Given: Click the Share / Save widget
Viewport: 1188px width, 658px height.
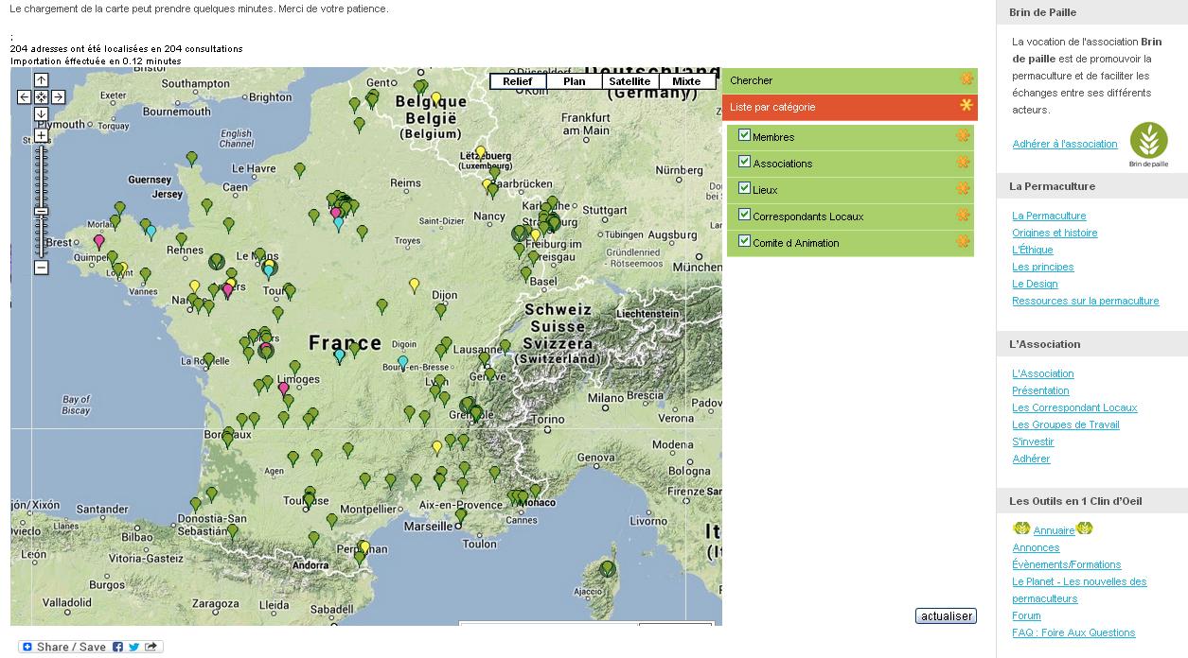Looking at the screenshot, I should click(x=90, y=647).
